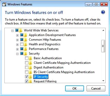Toggle the World Wide Web Services checkbox
This screenshot has height=96, width=110.
[x=17, y=30]
